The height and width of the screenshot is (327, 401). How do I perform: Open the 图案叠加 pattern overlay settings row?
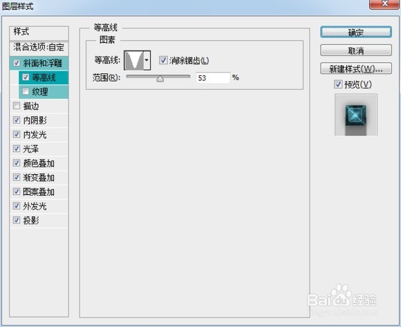pos(39,191)
